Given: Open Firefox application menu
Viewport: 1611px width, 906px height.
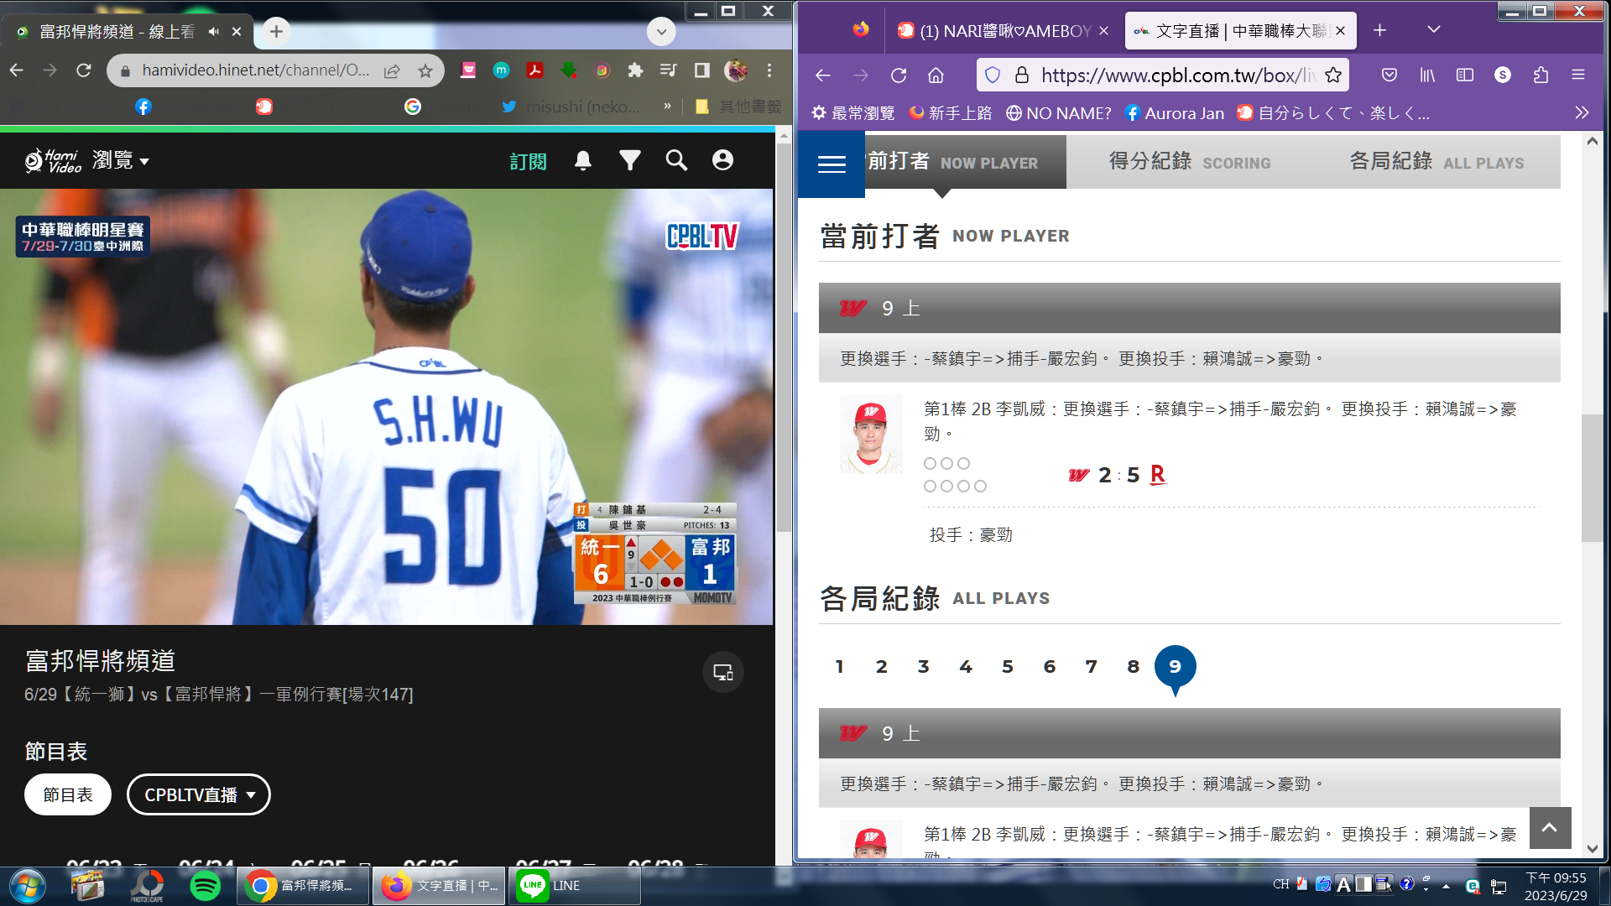Looking at the screenshot, I should [x=1578, y=75].
